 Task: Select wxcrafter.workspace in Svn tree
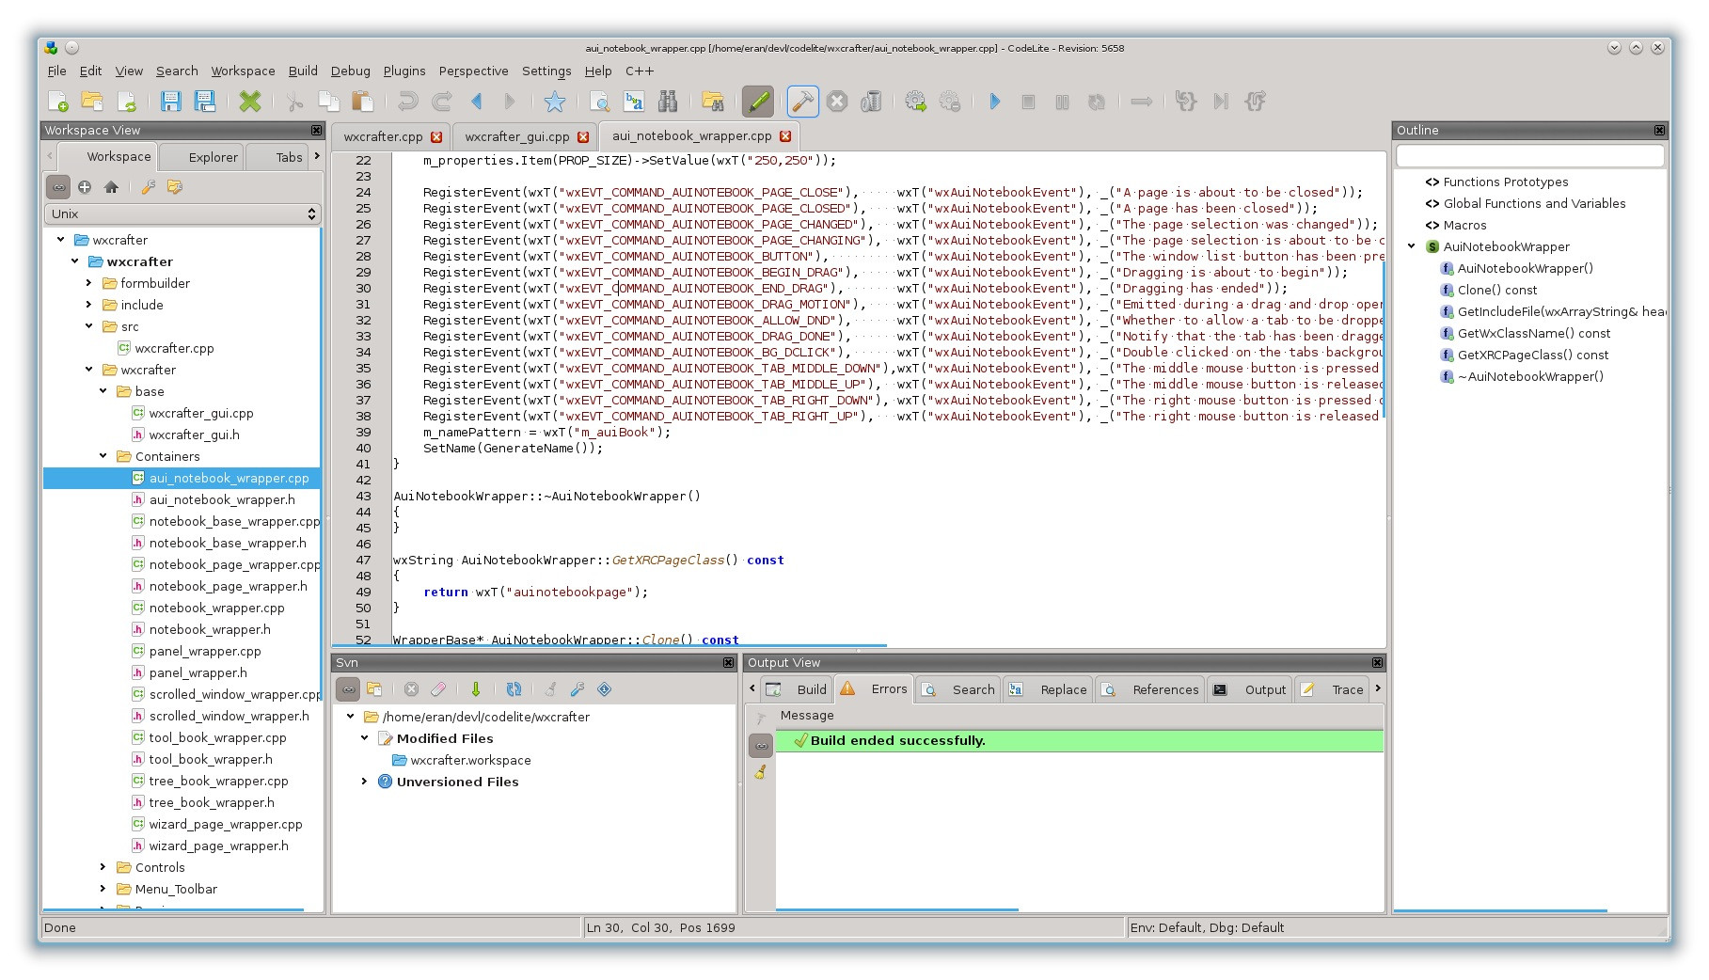point(470,760)
